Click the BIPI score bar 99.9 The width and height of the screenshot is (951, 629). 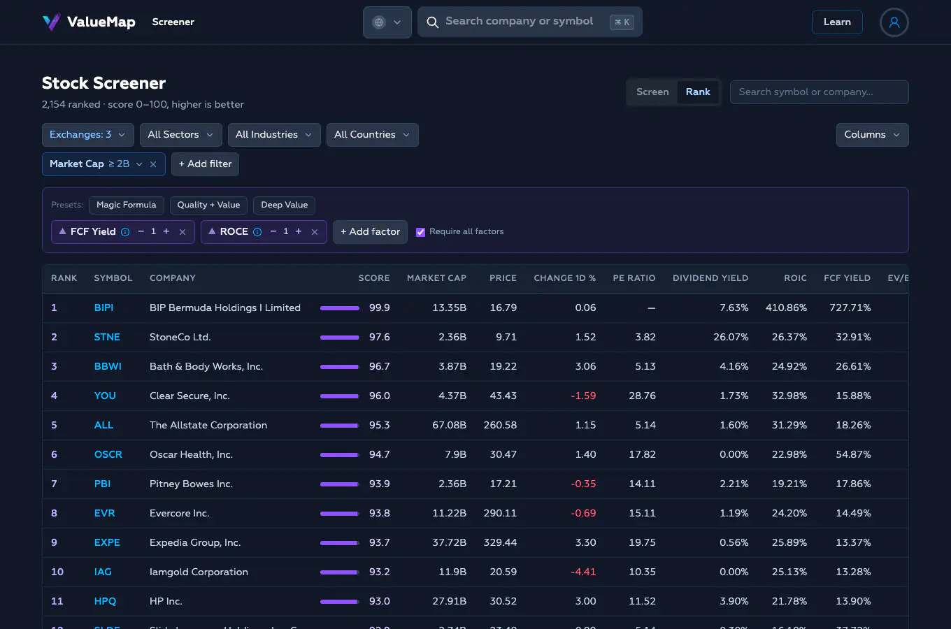pos(340,308)
